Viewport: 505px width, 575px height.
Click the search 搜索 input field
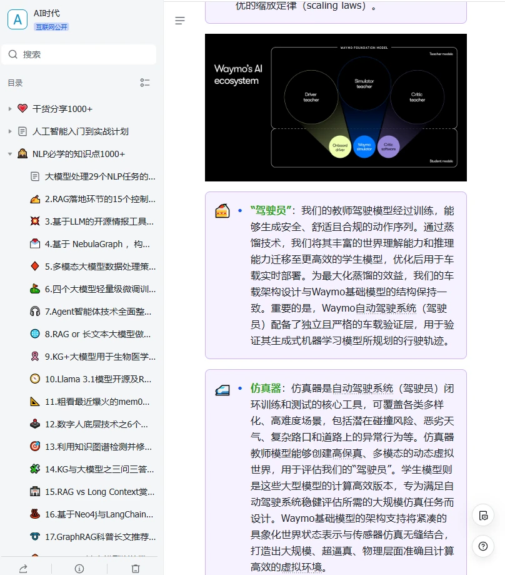79,54
